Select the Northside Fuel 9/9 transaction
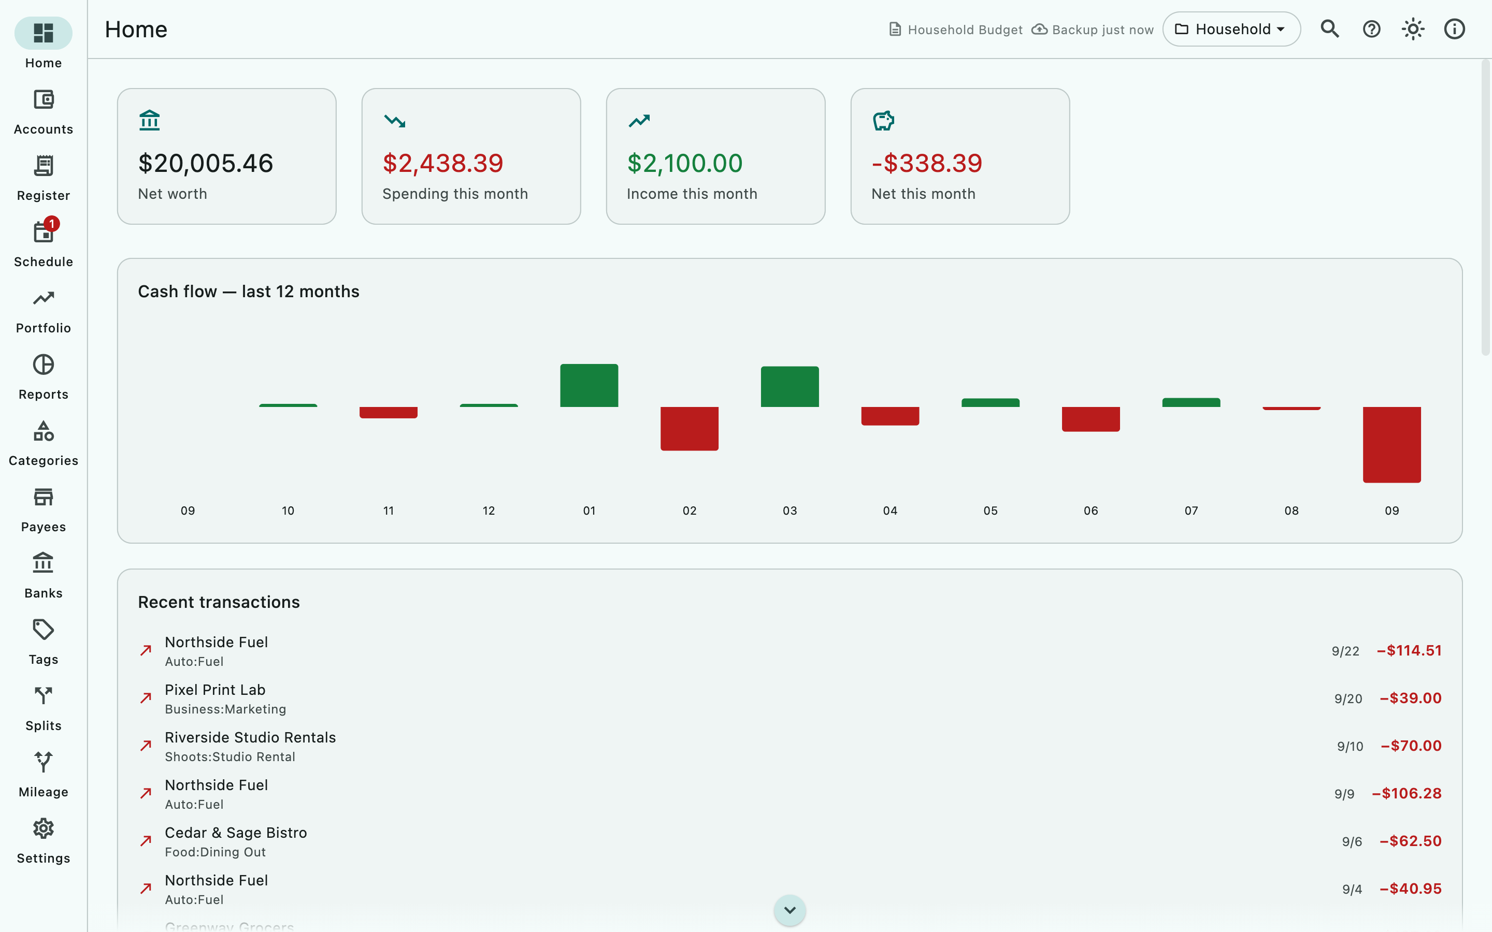The height and width of the screenshot is (932, 1492). pos(790,794)
